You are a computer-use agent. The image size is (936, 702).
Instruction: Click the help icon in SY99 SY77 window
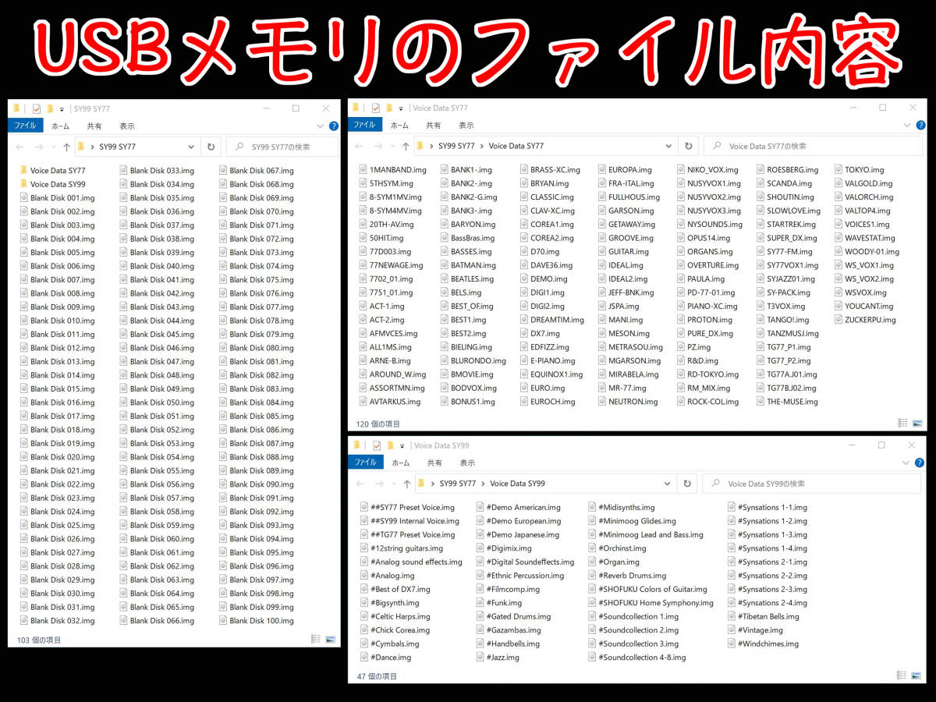point(334,126)
